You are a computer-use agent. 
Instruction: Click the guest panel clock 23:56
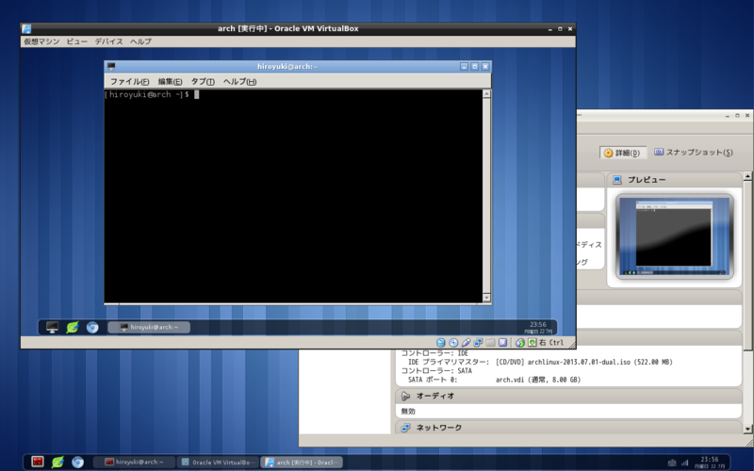[x=537, y=327]
